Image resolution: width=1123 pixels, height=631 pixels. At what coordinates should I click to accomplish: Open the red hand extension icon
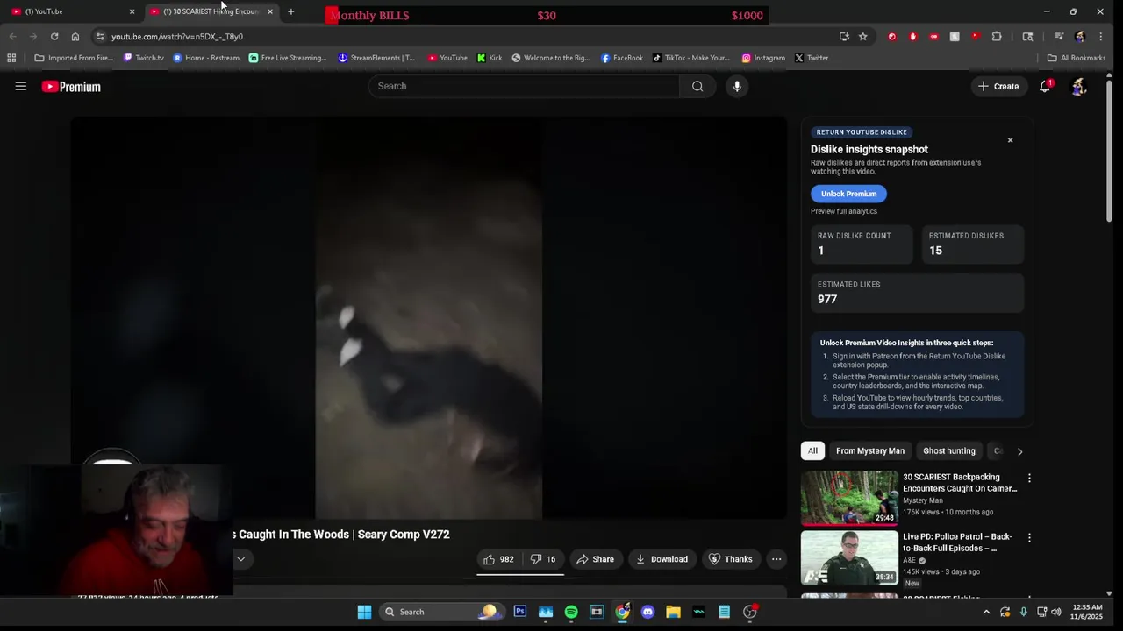tap(912, 37)
